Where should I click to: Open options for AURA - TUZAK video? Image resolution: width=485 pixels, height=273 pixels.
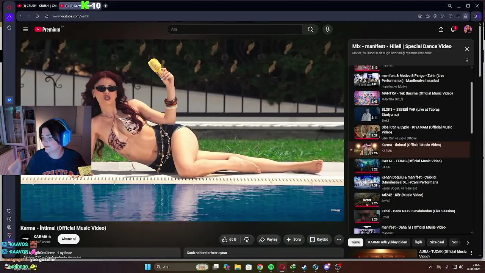(x=471, y=253)
